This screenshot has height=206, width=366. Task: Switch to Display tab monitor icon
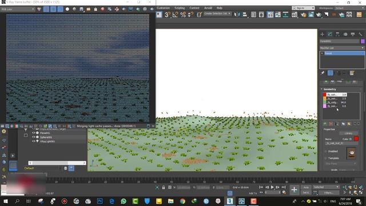coord(353,34)
